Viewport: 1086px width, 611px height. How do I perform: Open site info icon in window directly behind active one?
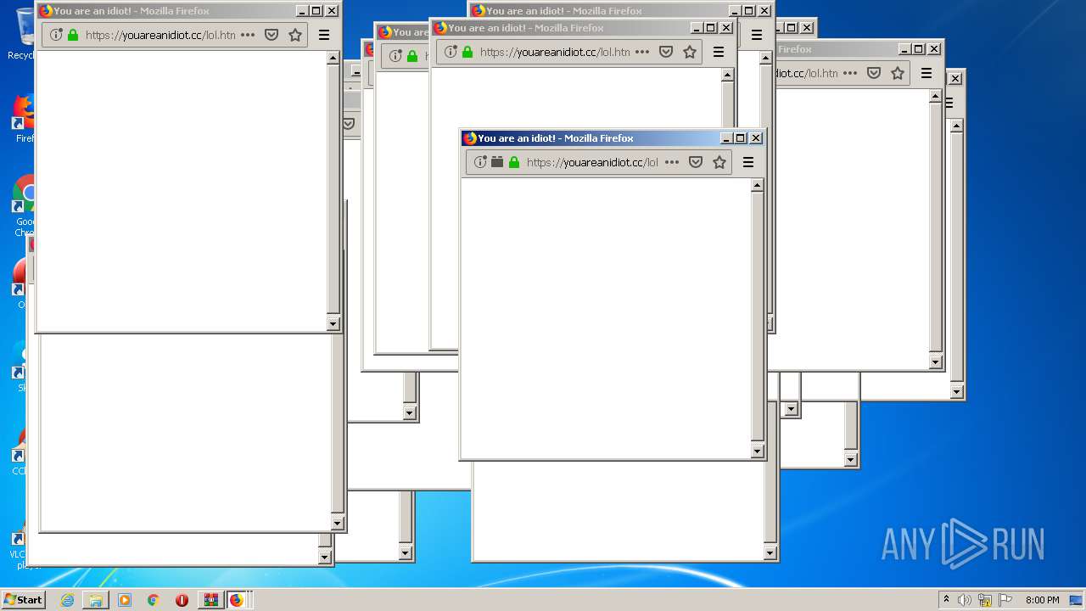[451, 52]
